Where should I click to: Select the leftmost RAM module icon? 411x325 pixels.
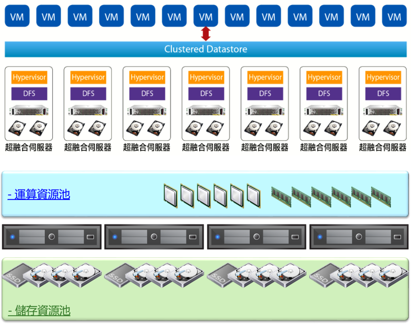(x=281, y=197)
